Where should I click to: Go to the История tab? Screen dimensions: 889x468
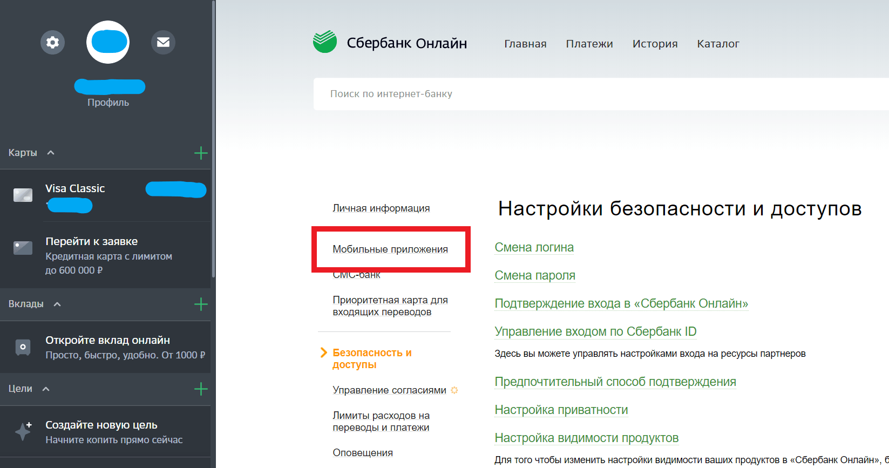(655, 44)
